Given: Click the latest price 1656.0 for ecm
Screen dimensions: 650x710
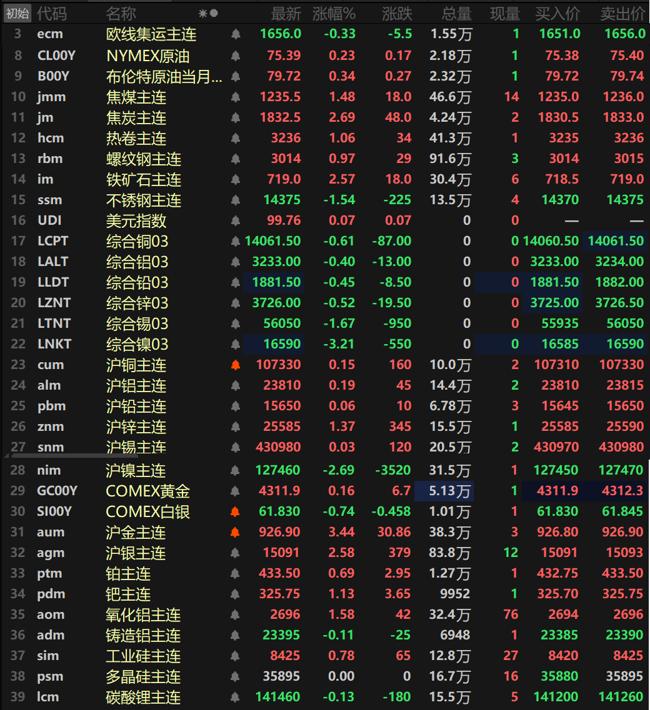Looking at the screenshot, I should [x=281, y=34].
